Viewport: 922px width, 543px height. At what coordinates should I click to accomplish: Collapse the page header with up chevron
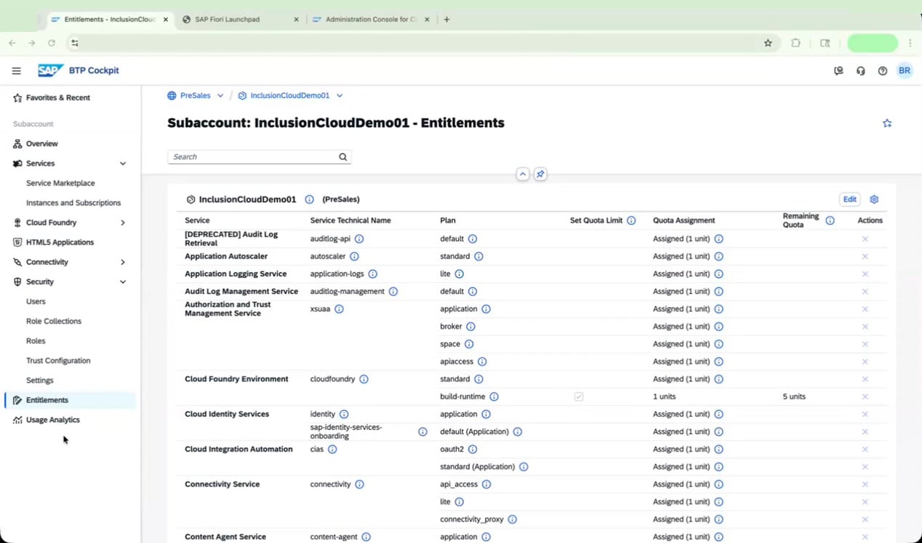pos(522,174)
